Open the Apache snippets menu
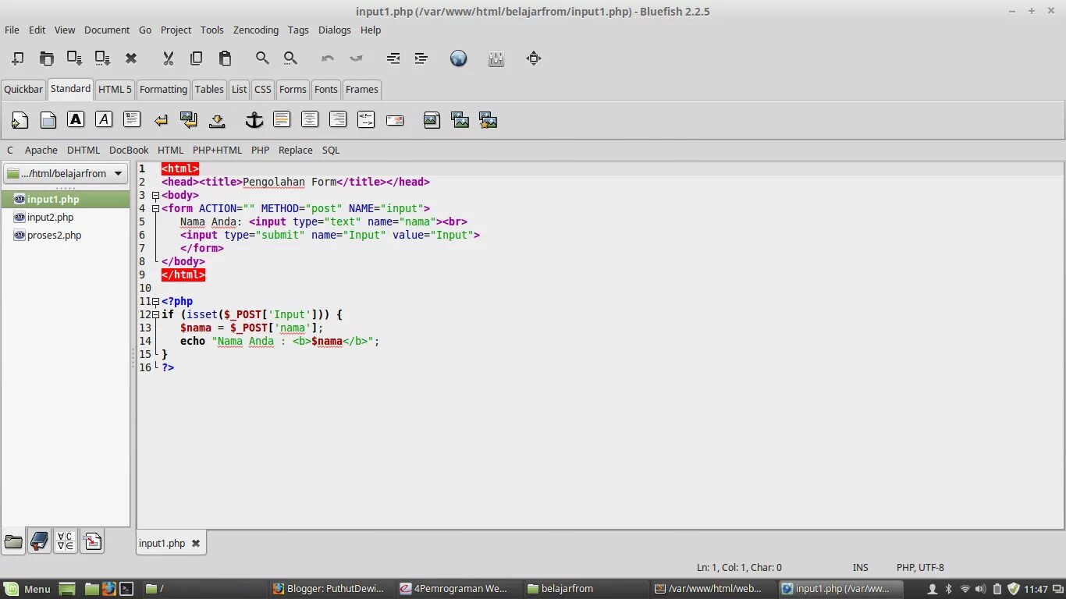Viewport: 1066px width, 599px height. tap(41, 150)
